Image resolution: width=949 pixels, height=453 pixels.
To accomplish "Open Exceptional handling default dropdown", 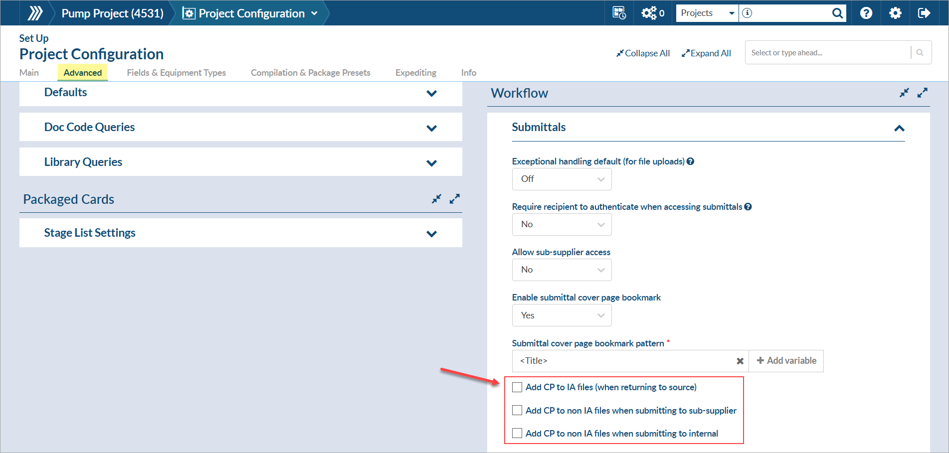I will [562, 179].
